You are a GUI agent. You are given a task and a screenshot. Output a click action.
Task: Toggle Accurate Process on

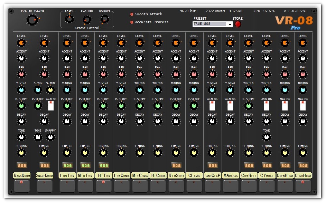pos(132,21)
